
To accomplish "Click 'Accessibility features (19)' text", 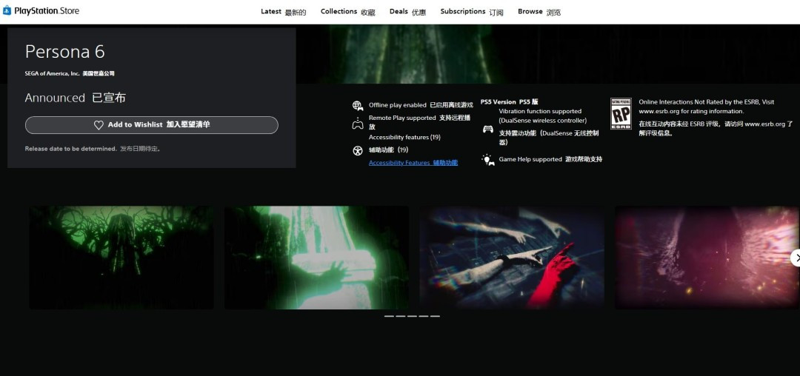I will [404, 137].
